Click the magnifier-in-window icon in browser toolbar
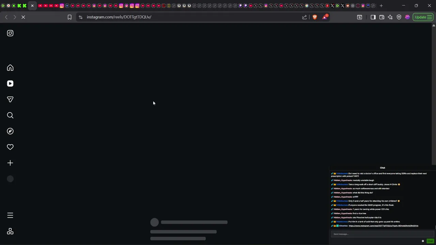The image size is (436, 245). (359, 17)
